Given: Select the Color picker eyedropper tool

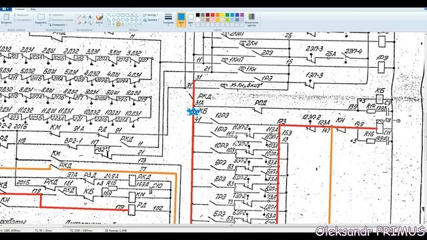Looking at the screenshot, I should [x=85, y=23].
